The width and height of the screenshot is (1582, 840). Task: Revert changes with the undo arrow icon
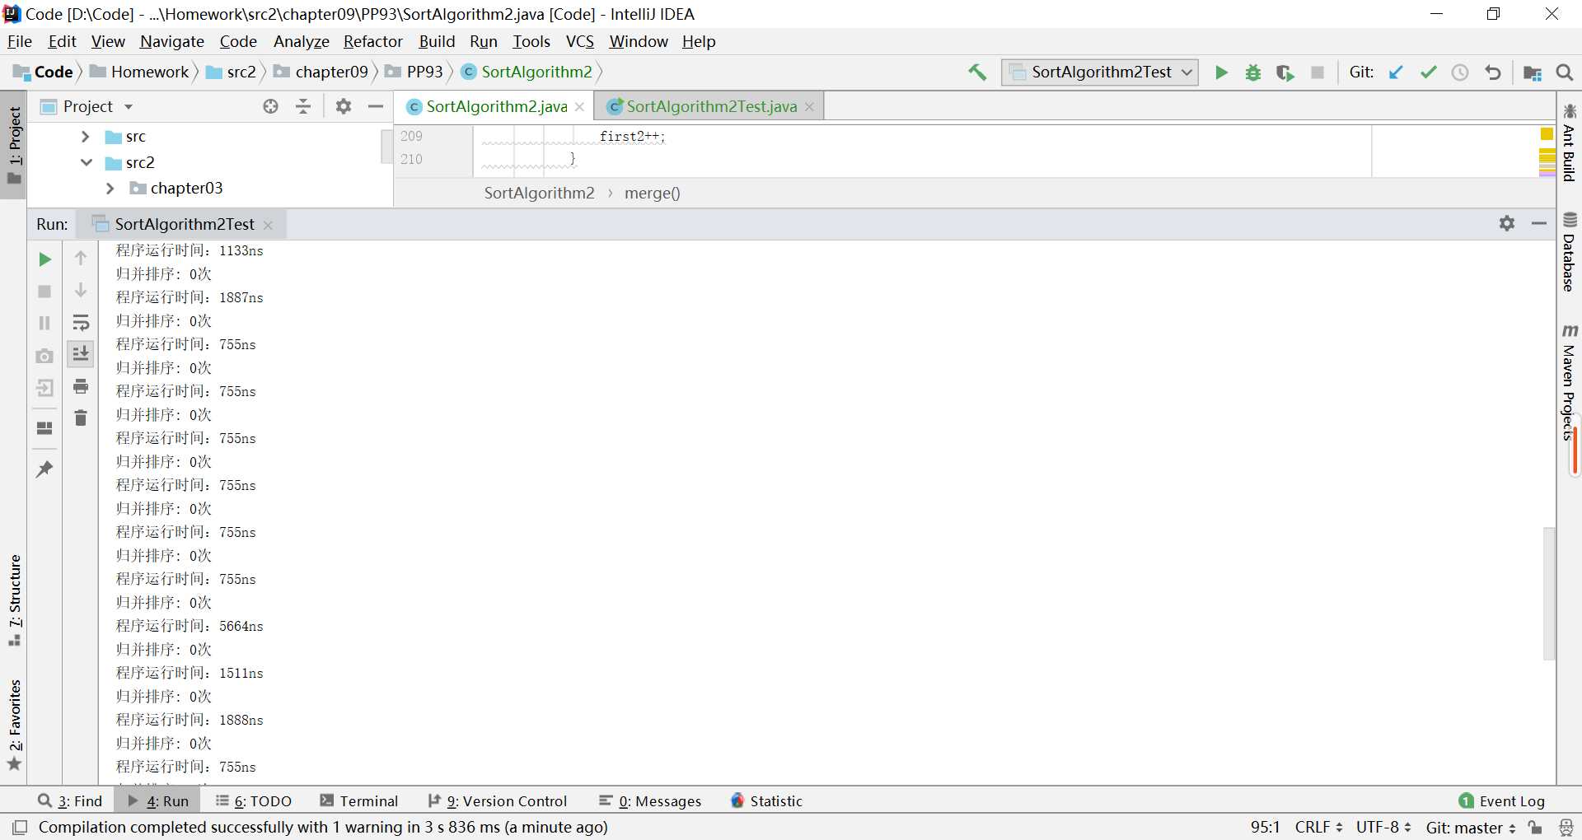pyautogui.click(x=1492, y=72)
